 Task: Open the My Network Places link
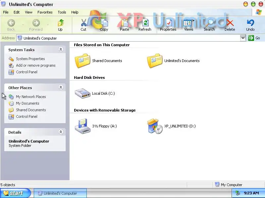(x=31, y=97)
